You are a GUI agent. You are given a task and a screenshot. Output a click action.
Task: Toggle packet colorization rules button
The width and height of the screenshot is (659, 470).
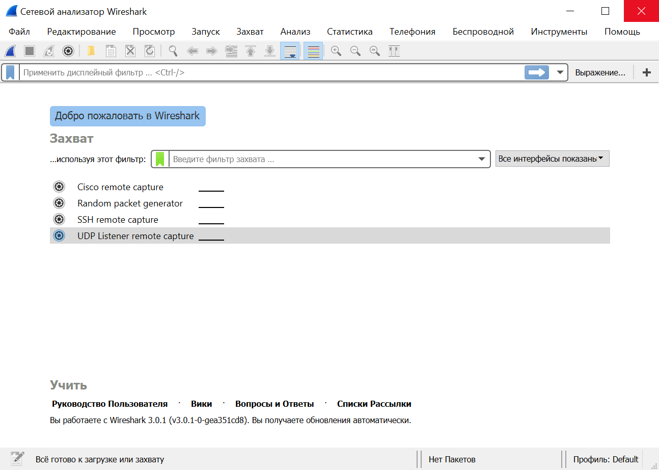point(313,51)
